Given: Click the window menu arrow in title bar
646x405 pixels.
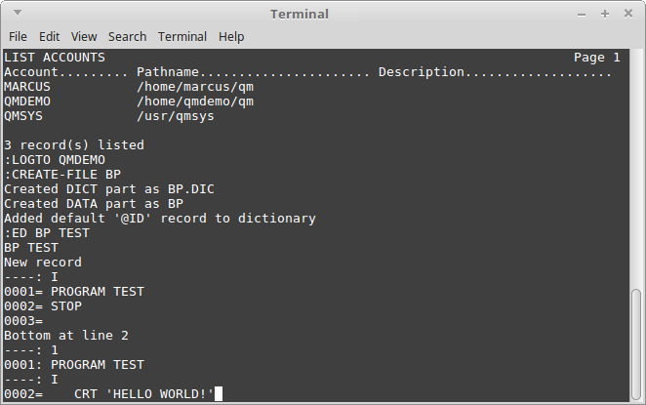Looking at the screenshot, I should coord(18,13).
